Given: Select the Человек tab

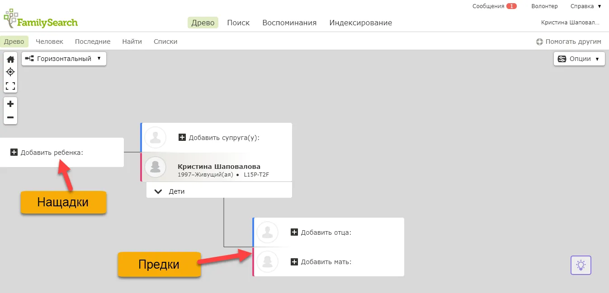Looking at the screenshot, I should click(x=49, y=42).
